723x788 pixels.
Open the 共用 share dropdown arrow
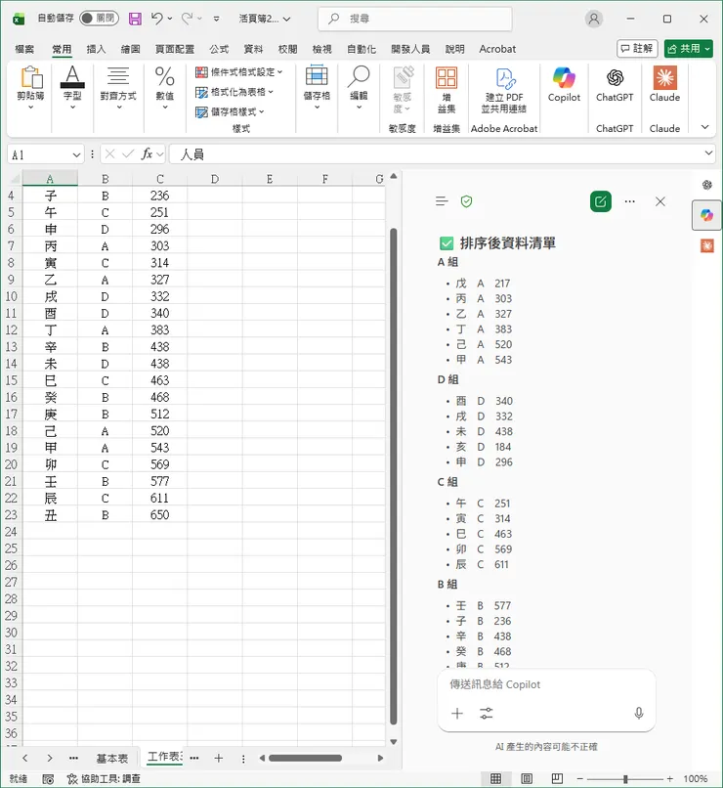pos(707,49)
